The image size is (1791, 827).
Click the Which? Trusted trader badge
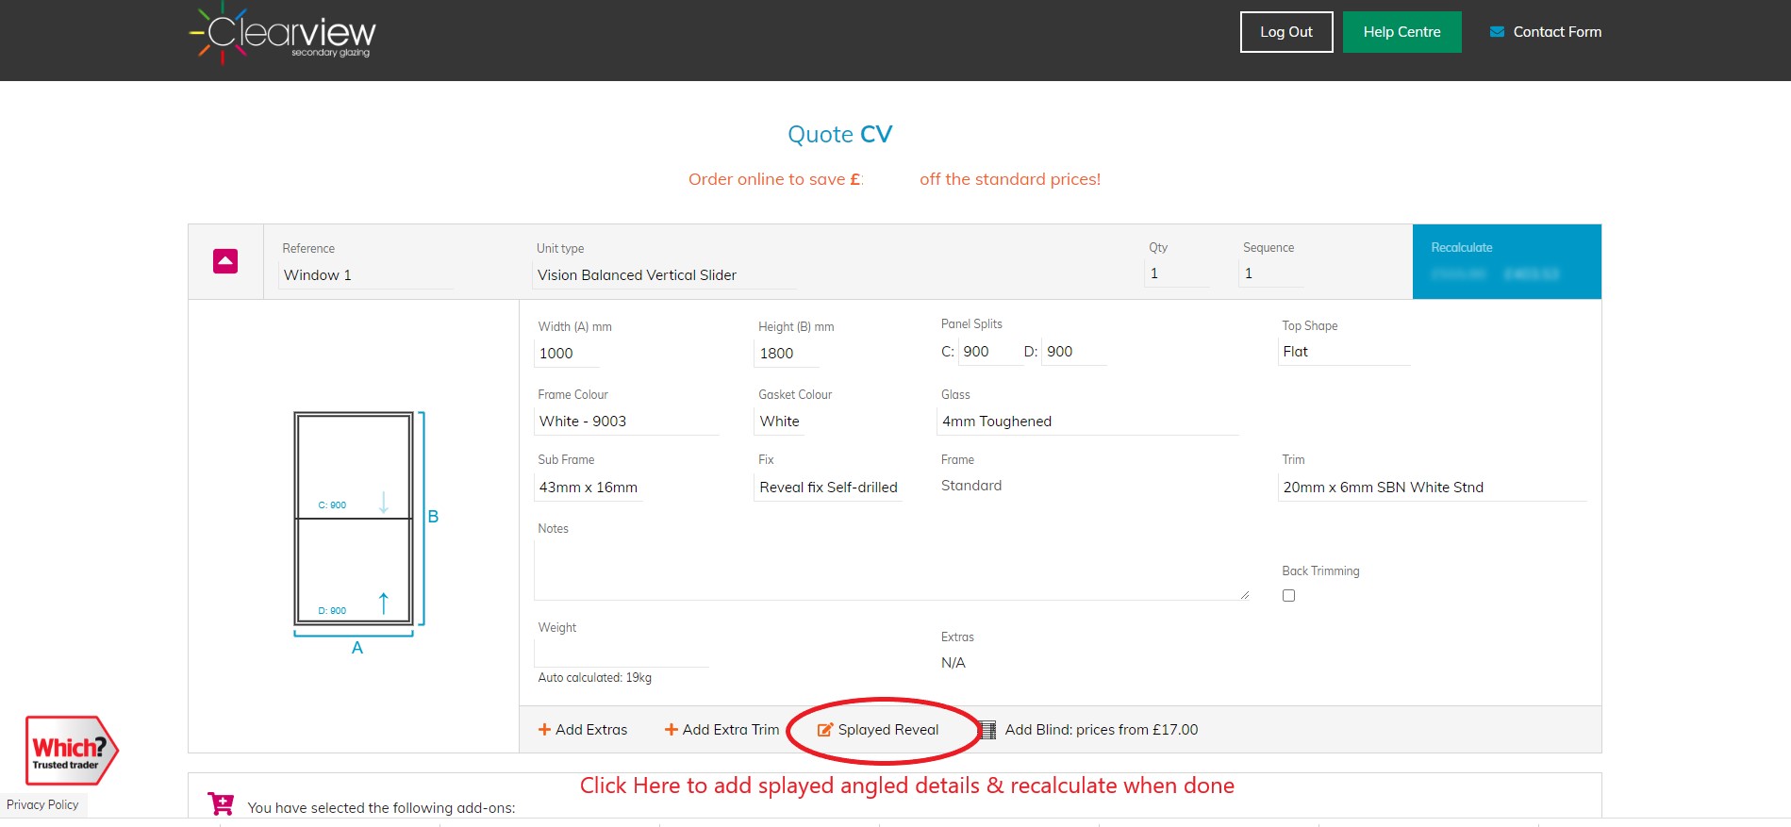tap(72, 751)
